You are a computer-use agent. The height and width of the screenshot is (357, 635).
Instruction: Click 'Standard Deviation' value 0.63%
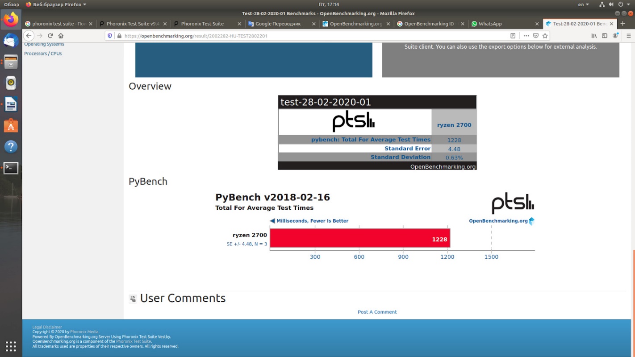(454, 158)
